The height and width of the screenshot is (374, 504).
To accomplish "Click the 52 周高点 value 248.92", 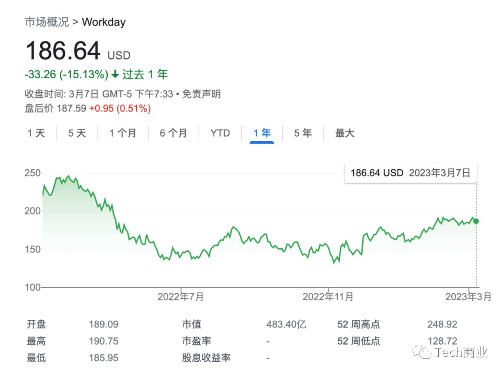I will [442, 325].
